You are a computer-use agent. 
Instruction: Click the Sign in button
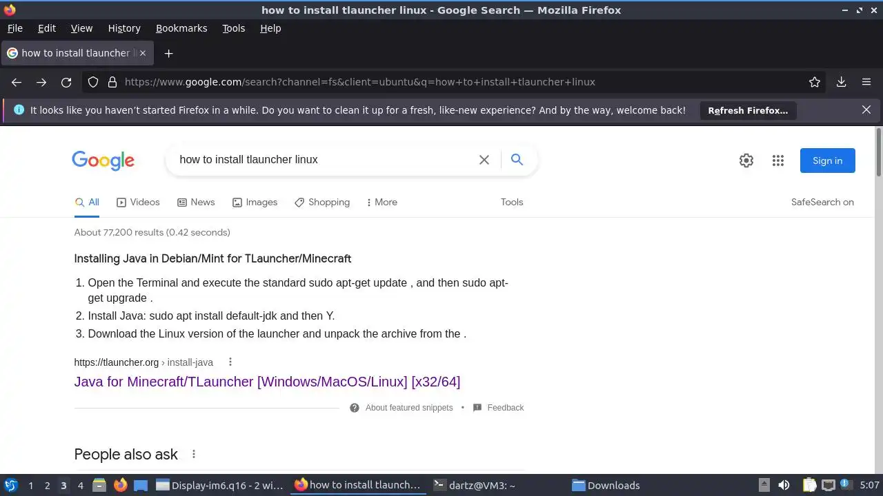(828, 161)
